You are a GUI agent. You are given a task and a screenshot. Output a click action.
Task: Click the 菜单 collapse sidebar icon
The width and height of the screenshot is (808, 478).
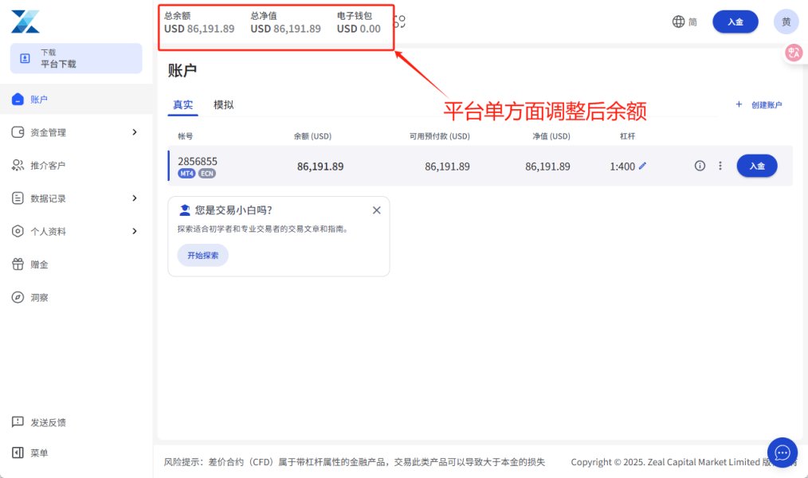[18, 453]
